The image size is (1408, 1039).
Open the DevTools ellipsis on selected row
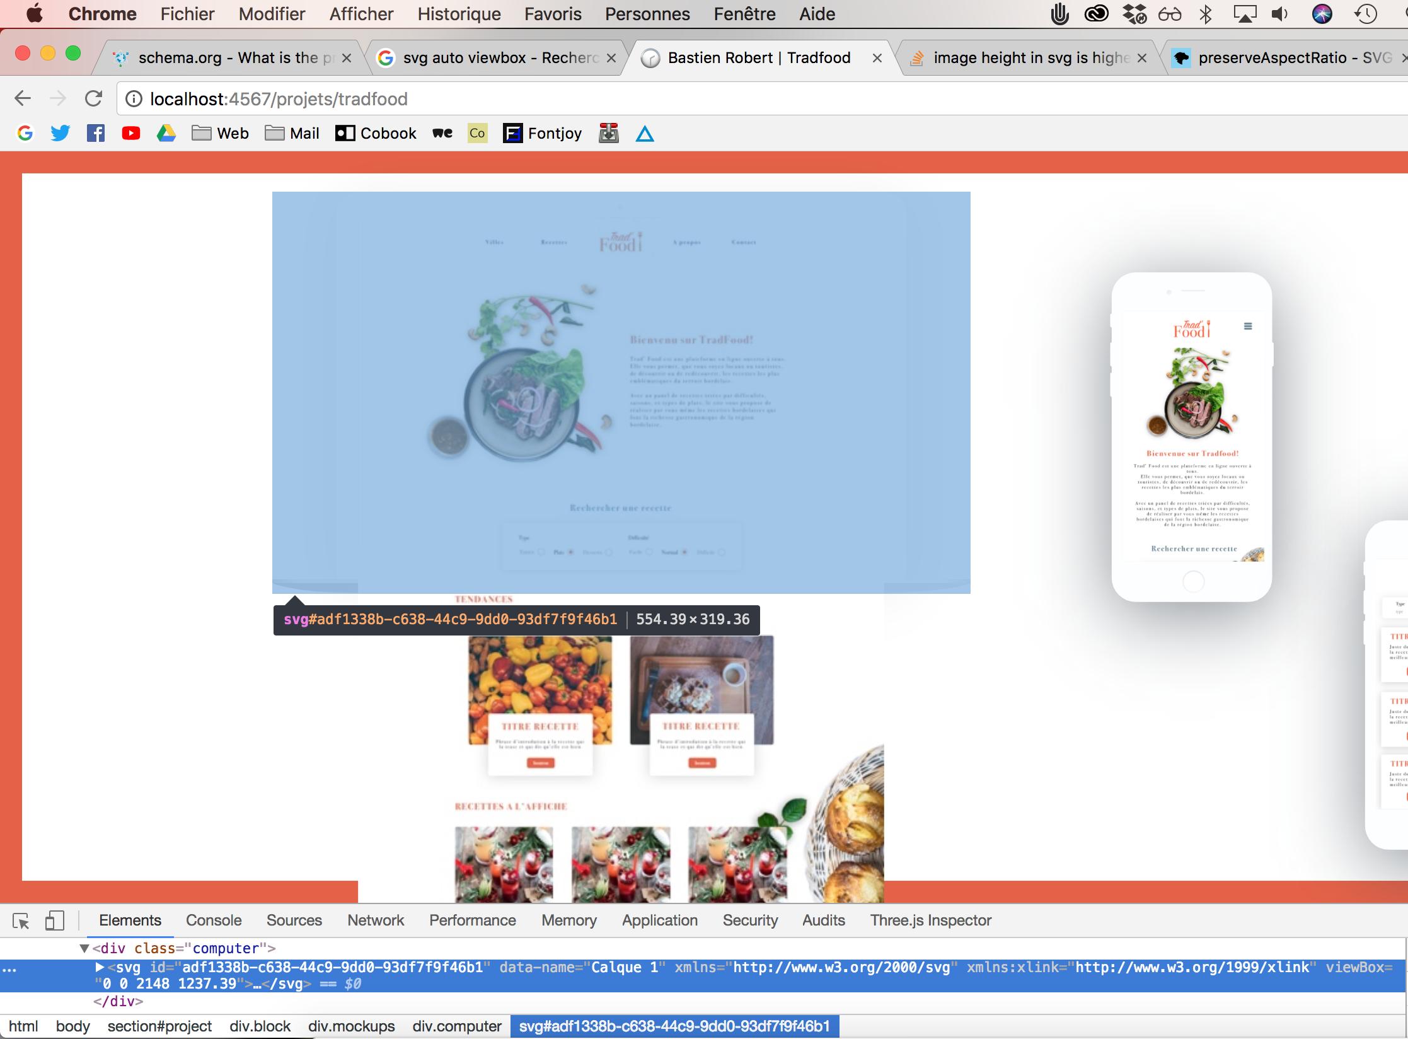[9, 969]
